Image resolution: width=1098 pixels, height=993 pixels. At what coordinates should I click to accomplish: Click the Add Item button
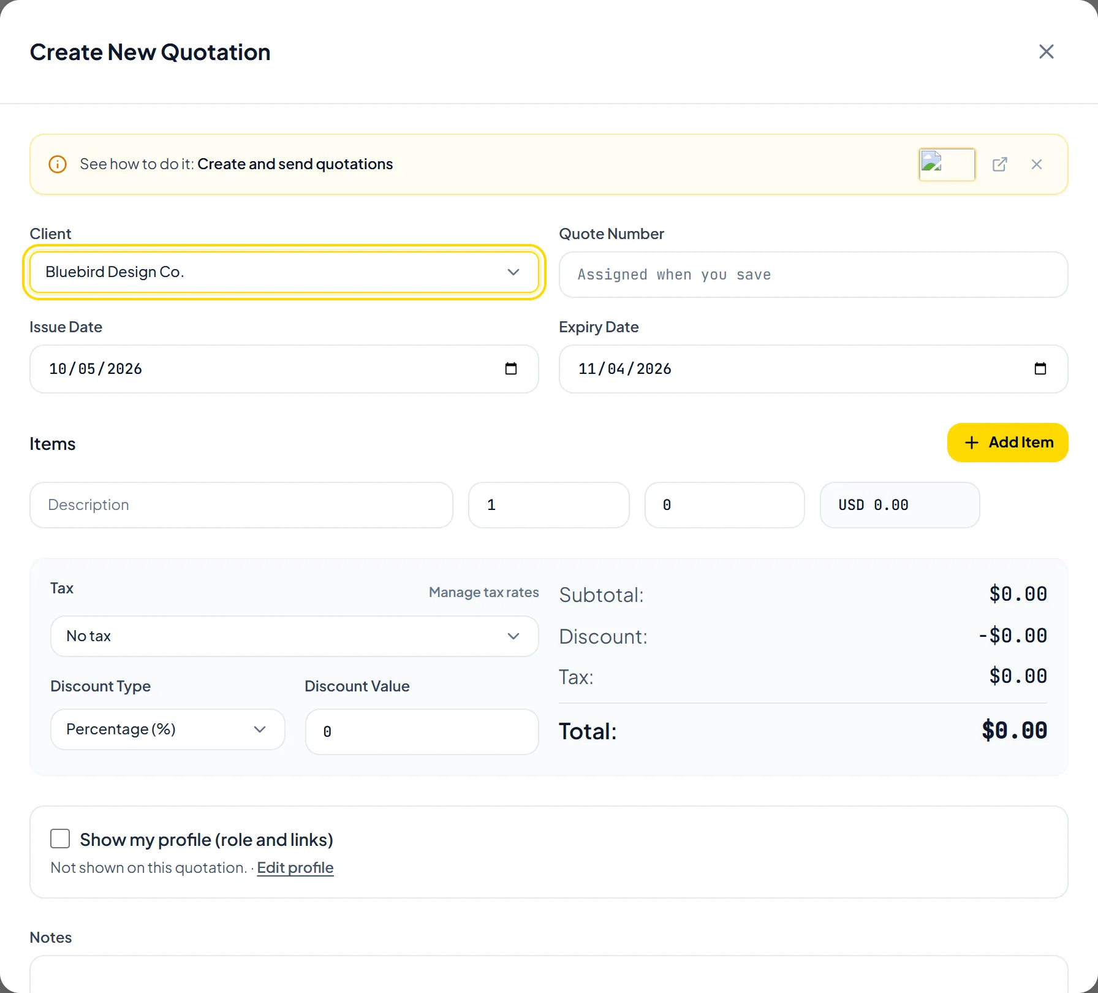[x=1007, y=443]
